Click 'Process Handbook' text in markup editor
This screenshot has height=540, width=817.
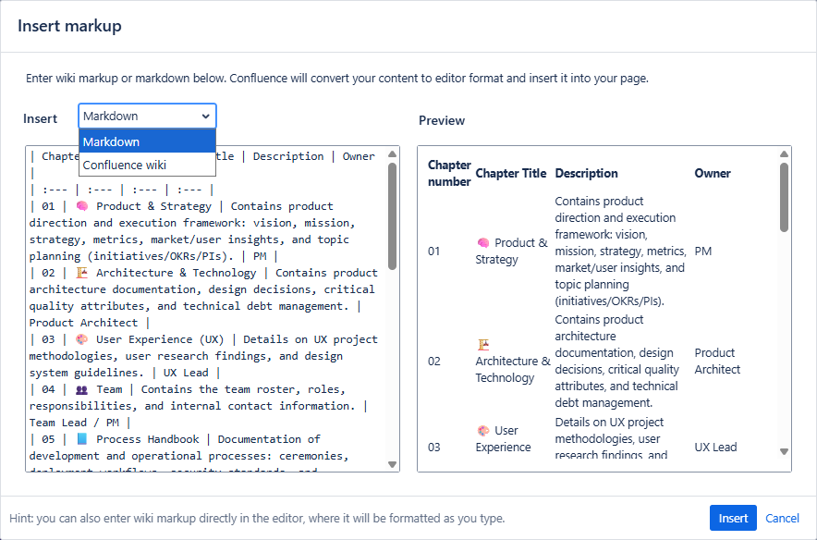point(148,439)
